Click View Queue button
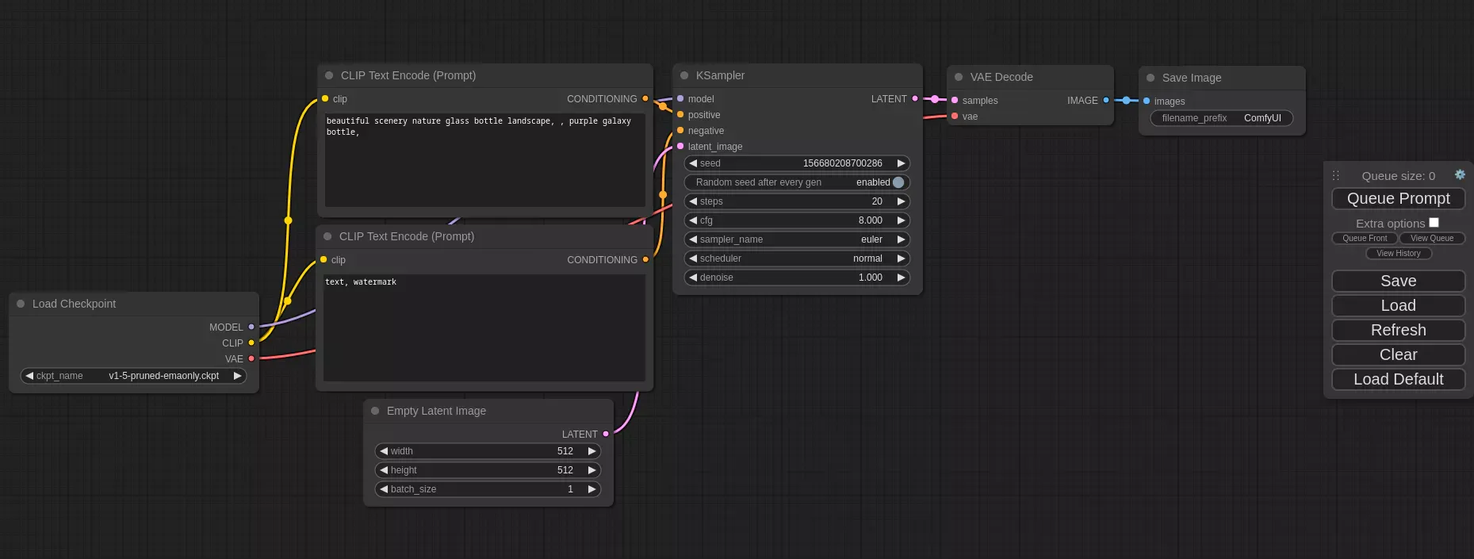Image resolution: width=1474 pixels, height=559 pixels. (x=1431, y=239)
